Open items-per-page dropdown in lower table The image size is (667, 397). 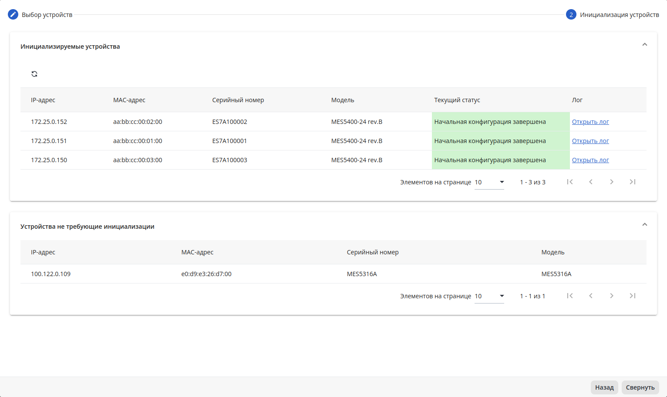click(489, 296)
